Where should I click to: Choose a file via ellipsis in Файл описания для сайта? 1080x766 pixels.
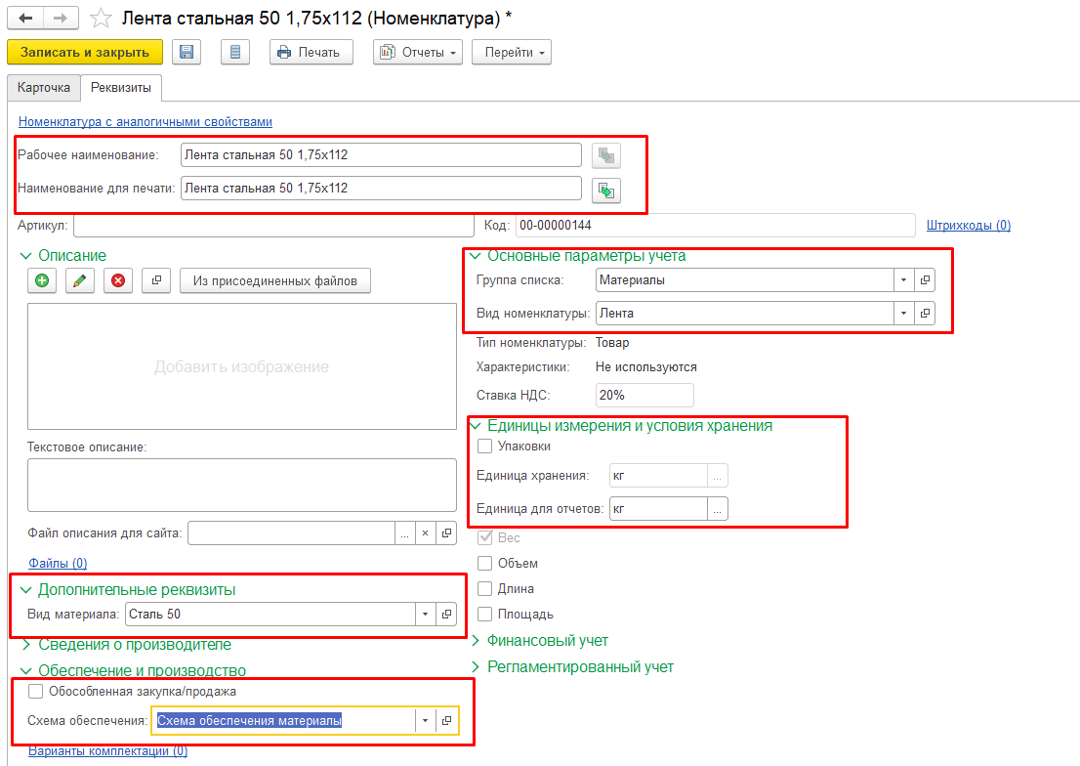pos(405,532)
